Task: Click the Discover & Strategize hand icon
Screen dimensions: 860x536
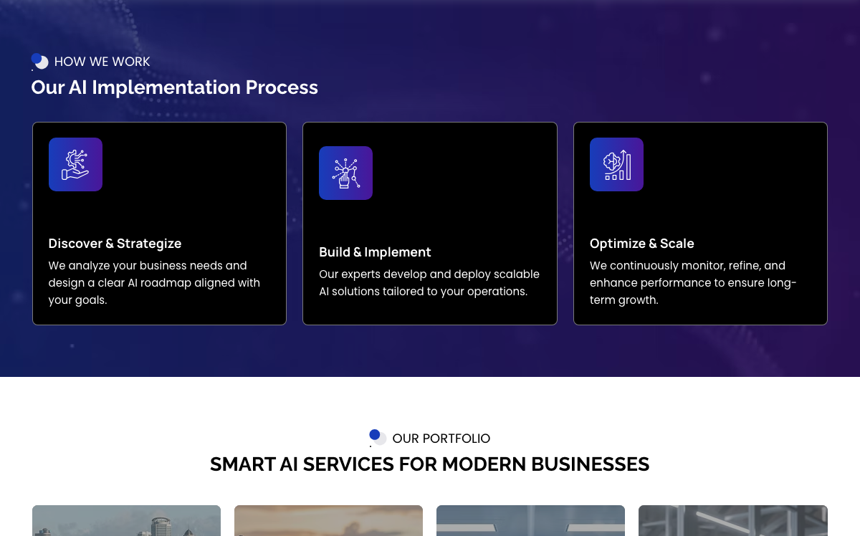Action: point(75,164)
